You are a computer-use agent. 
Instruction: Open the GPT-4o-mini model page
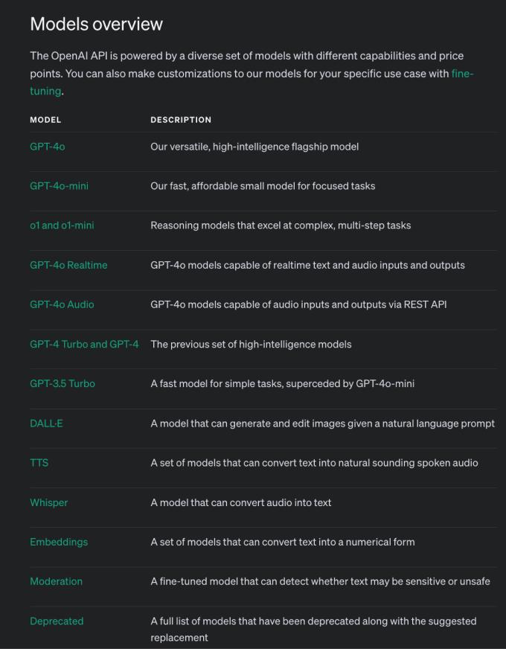60,186
